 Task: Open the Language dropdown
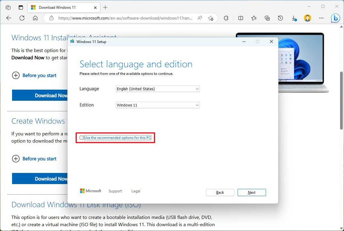tap(158, 89)
